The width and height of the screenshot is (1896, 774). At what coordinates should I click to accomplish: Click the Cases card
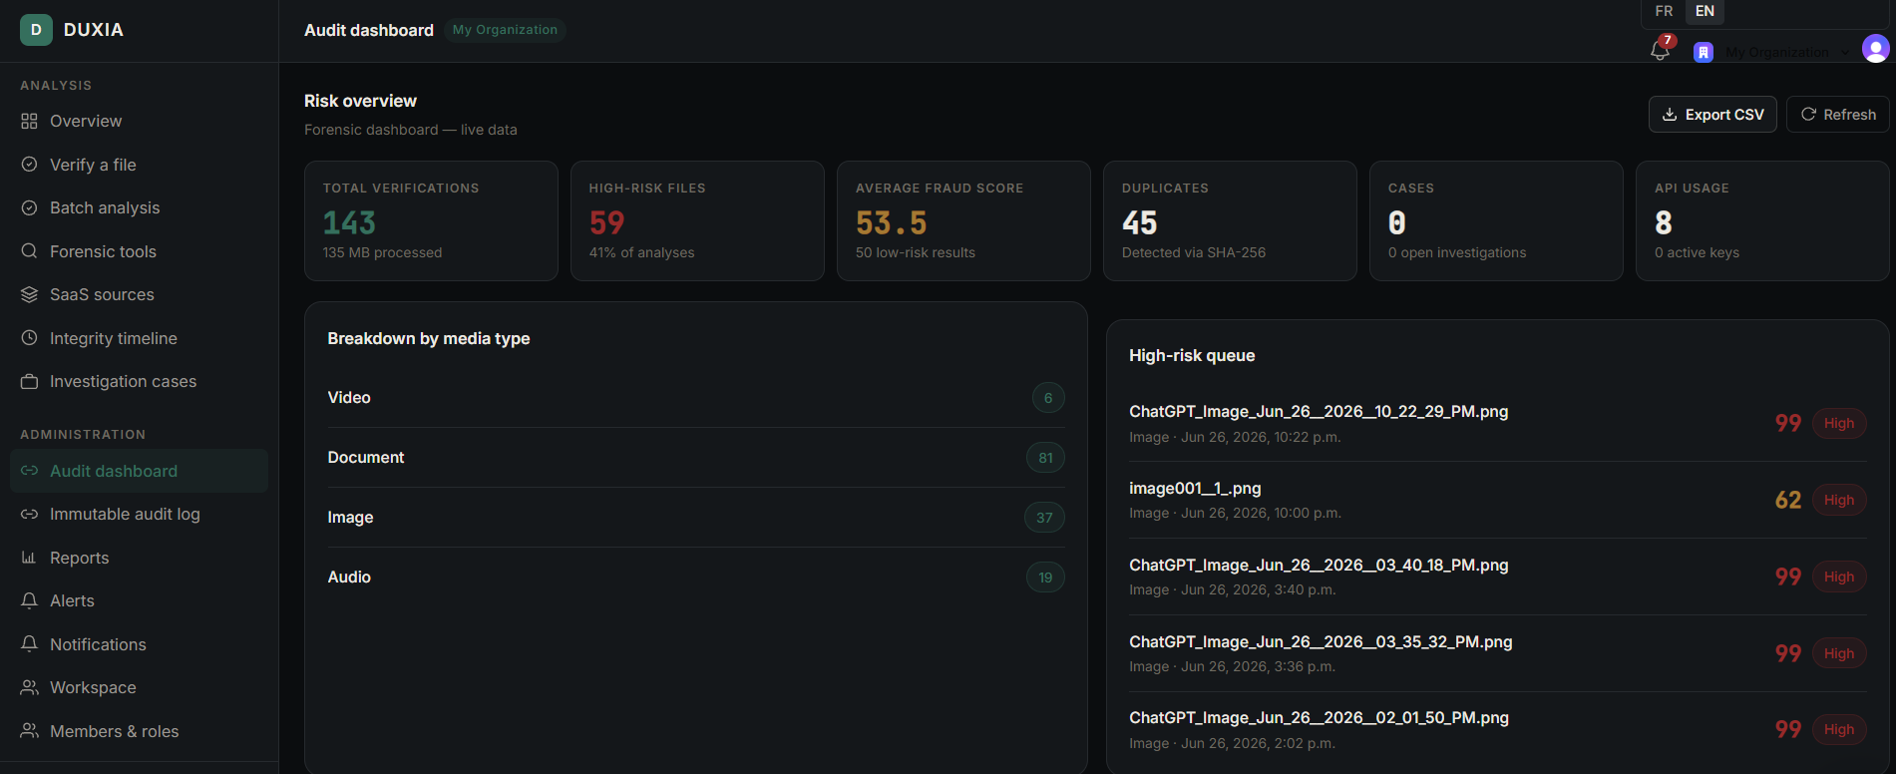click(1496, 220)
